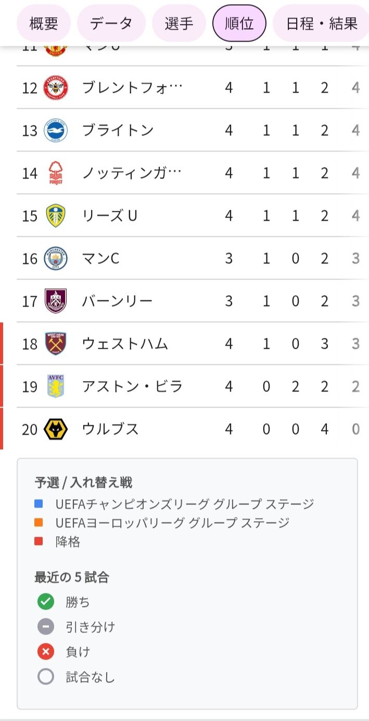
Task: Tap the Wolves club crest
Action: click(56, 429)
